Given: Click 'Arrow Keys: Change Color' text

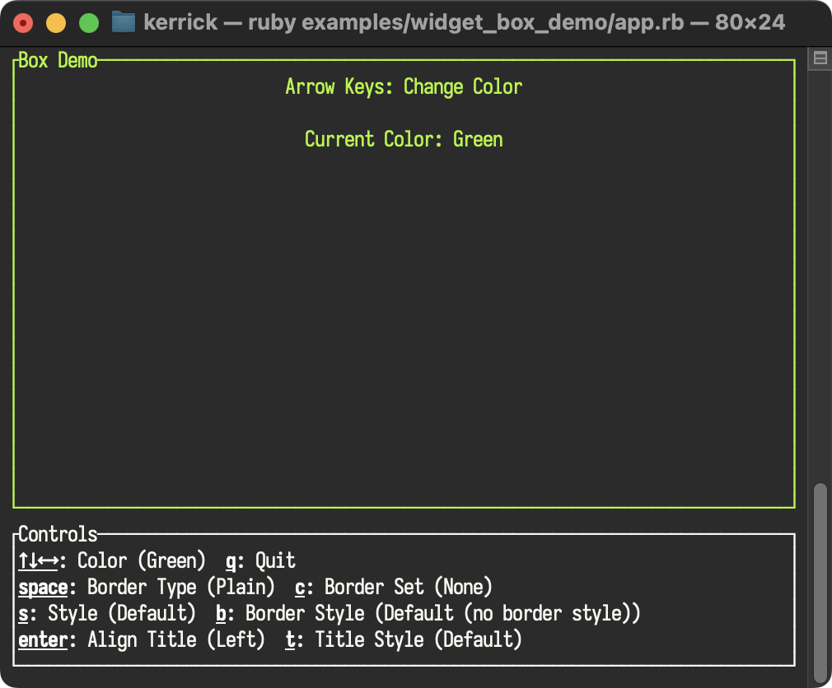Looking at the screenshot, I should pyautogui.click(x=404, y=87).
